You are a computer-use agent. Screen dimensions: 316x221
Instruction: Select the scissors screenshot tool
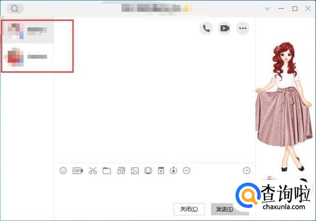93,170
